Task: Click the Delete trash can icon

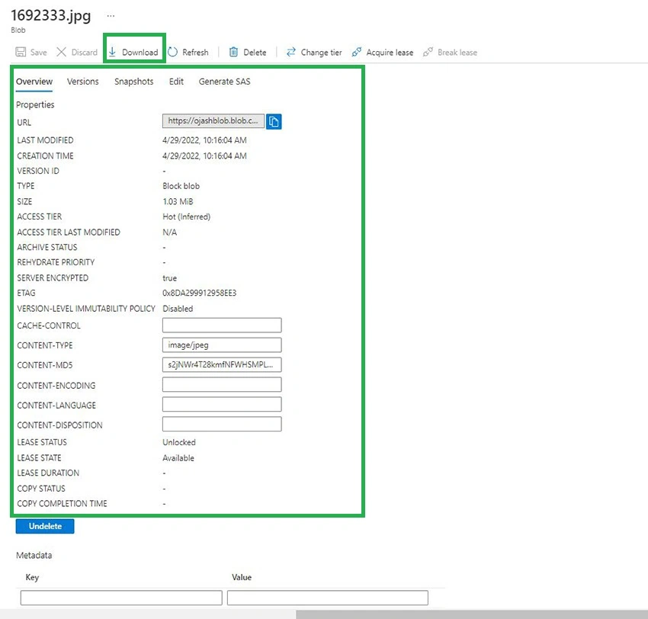Action: click(x=233, y=52)
